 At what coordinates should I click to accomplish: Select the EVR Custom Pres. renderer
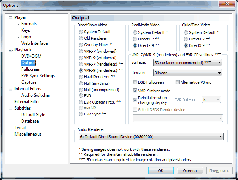[81, 102]
